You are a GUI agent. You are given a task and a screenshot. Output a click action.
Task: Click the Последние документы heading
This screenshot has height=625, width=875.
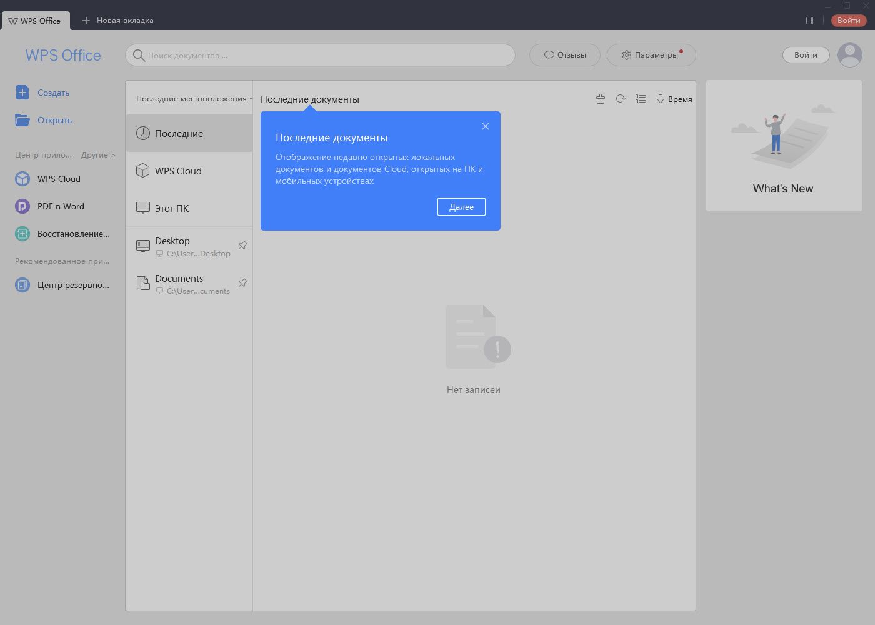[310, 99]
